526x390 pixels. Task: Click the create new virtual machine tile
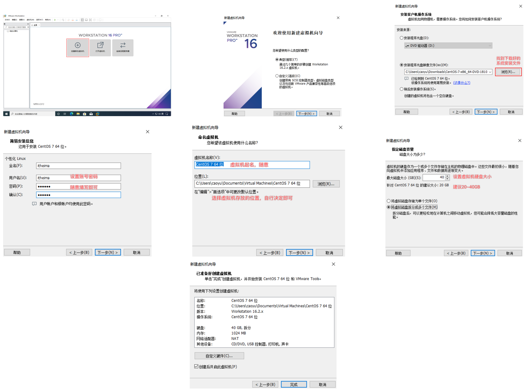(x=77, y=47)
